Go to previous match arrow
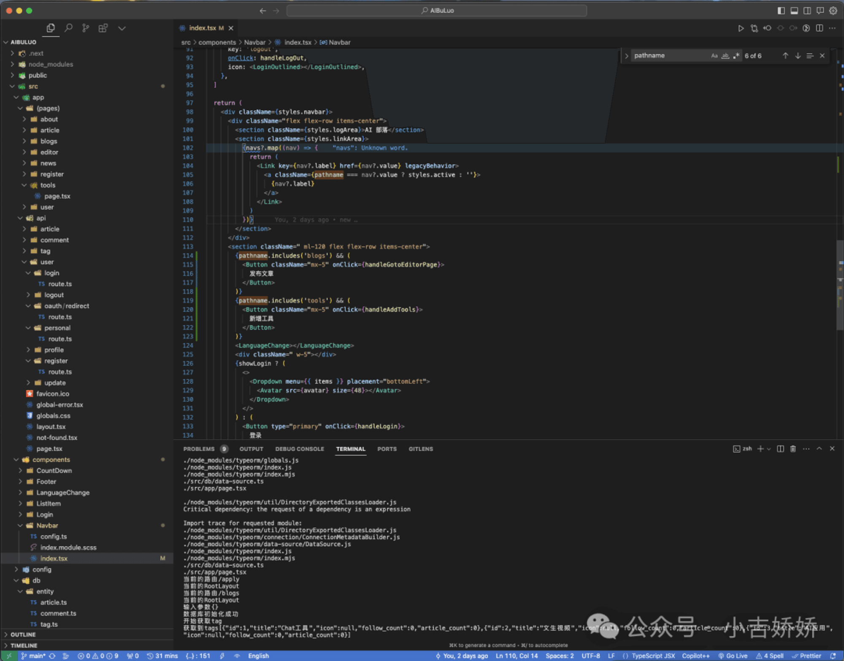 [x=785, y=56]
